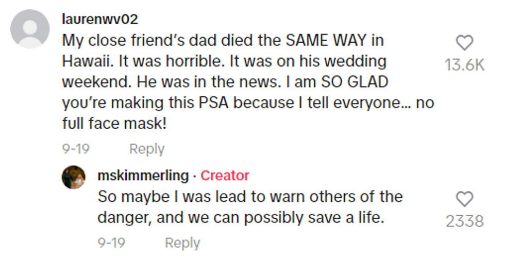Visit the laurenwv02 username link
Image resolution: width=505 pixels, height=260 pixels.
click(100, 20)
